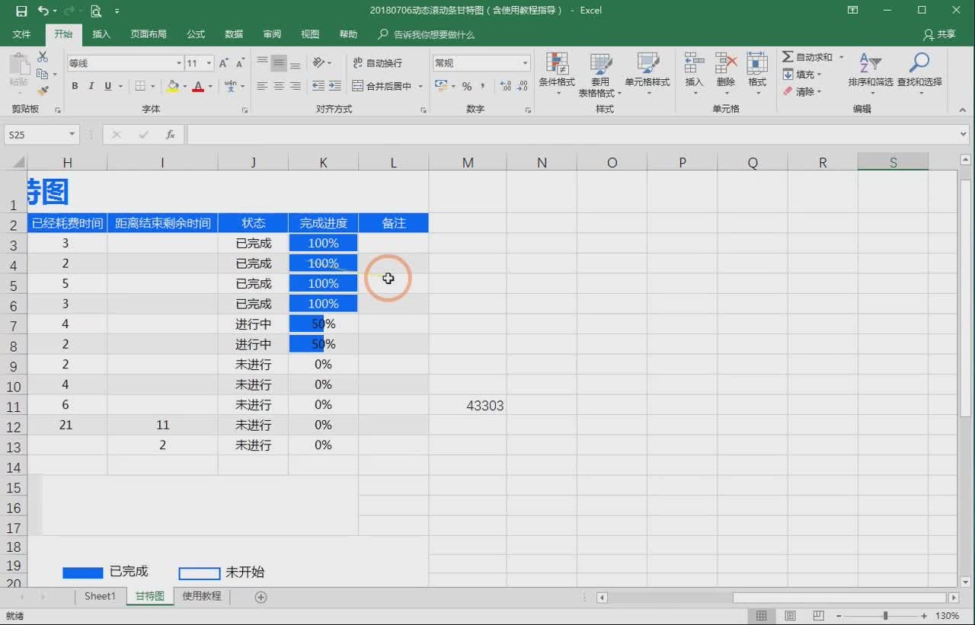975x625 pixels.
Task: Open the ribbon display options button
Action: [852, 11]
